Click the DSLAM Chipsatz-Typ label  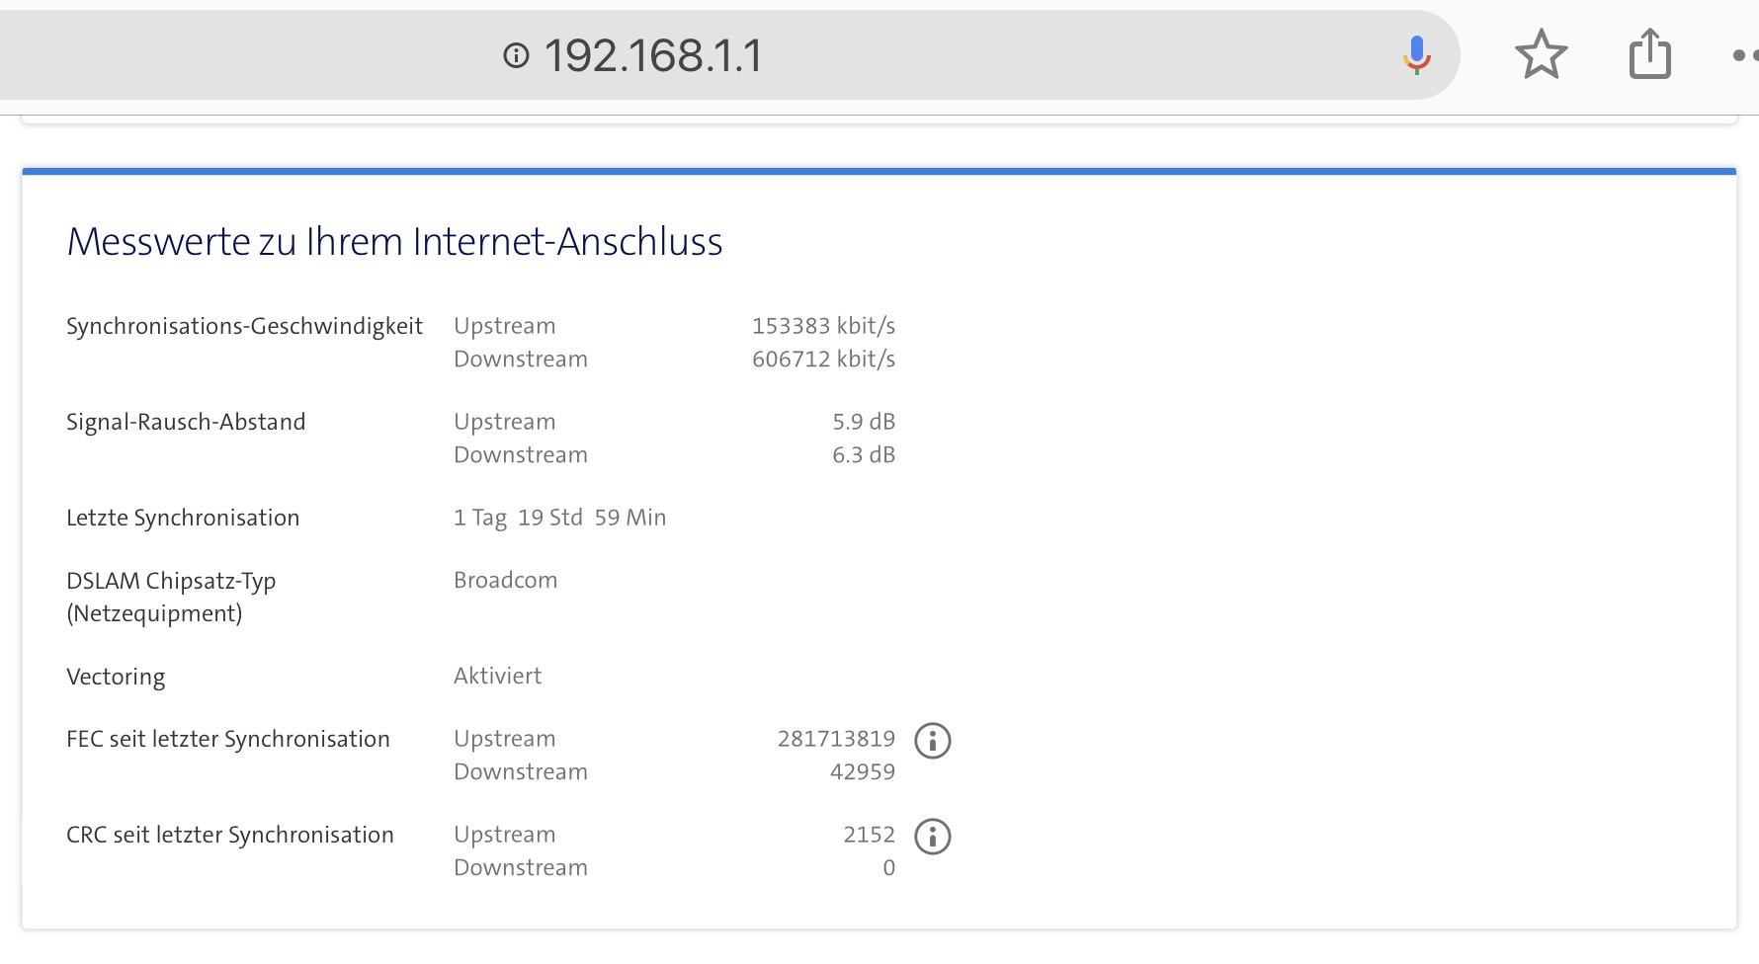tap(171, 582)
